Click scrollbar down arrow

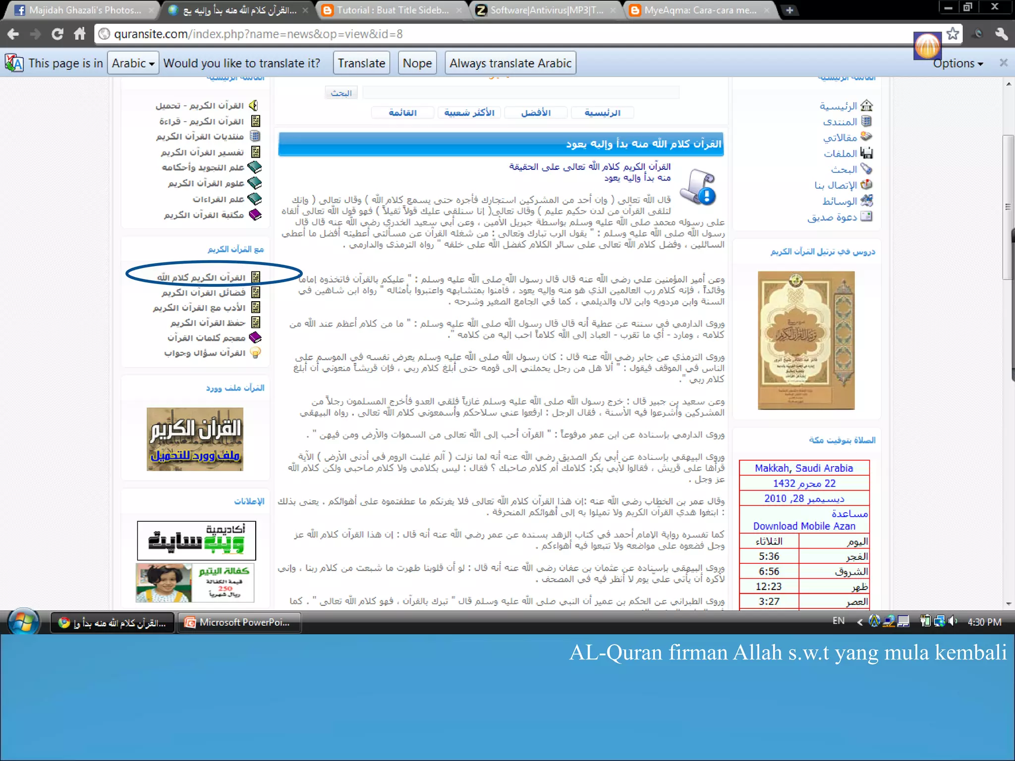(1009, 604)
